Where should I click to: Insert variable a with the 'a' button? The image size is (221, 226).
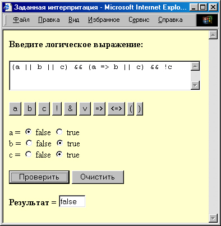(15, 109)
